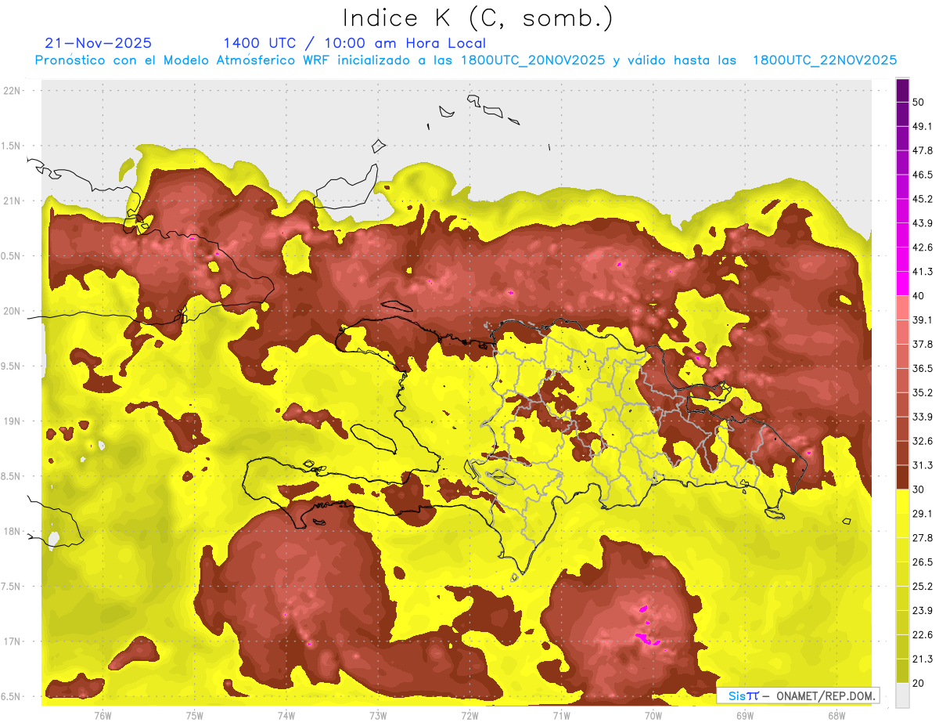Click the '70W' longitude axis label
Image resolution: width=939 pixels, height=726 pixels.
point(653,716)
